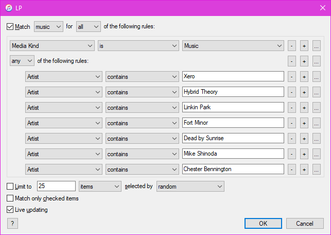Remove the 'any' nested rule group

pyautogui.click(x=292, y=61)
